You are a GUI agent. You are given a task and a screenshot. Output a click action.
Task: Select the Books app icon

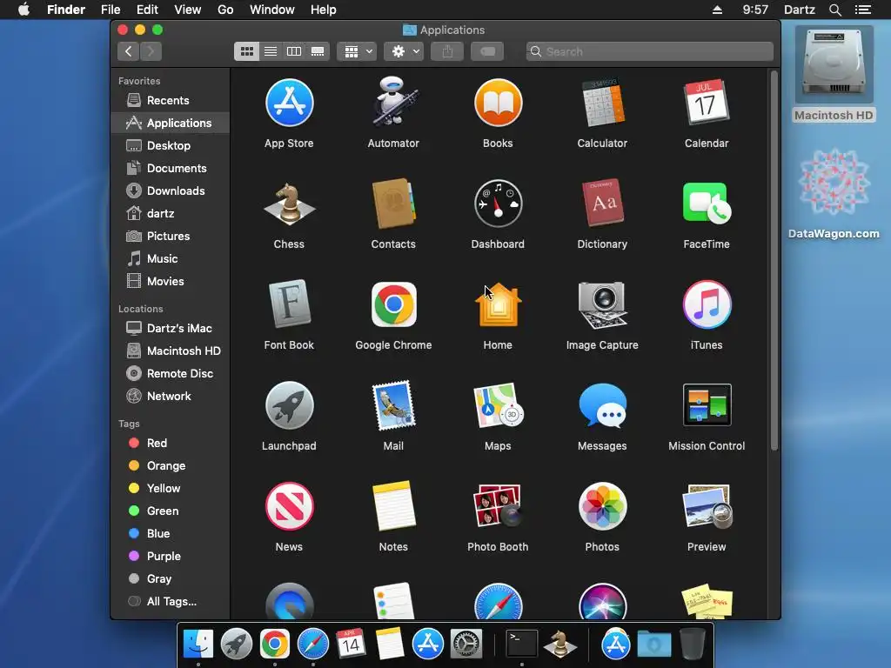click(x=498, y=104)
